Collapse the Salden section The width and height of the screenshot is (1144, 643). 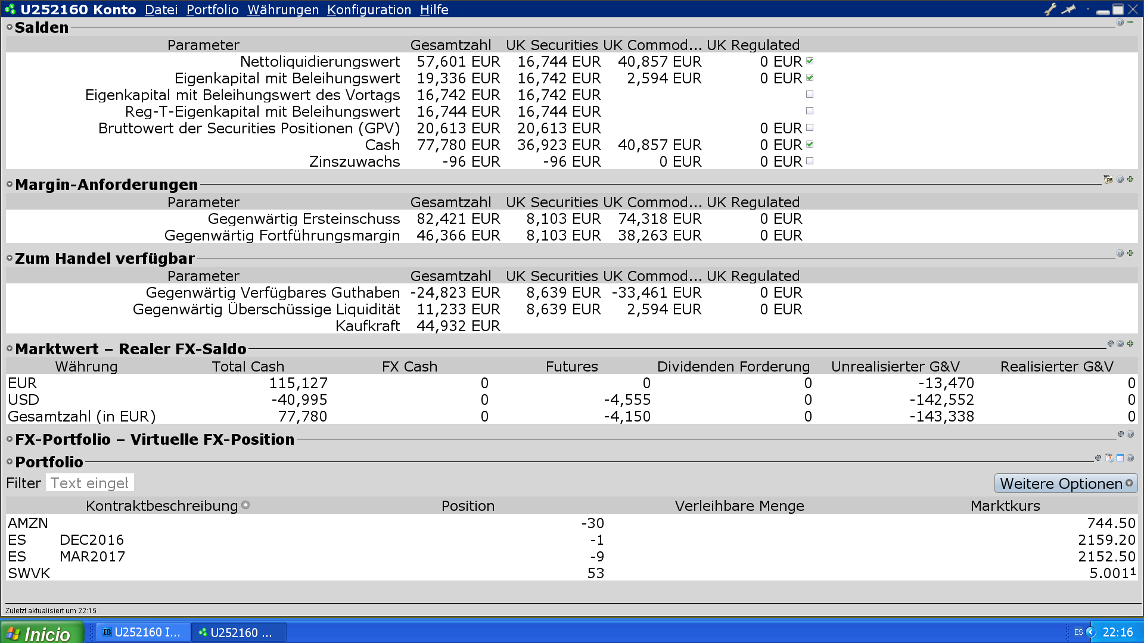coord(10,27)
